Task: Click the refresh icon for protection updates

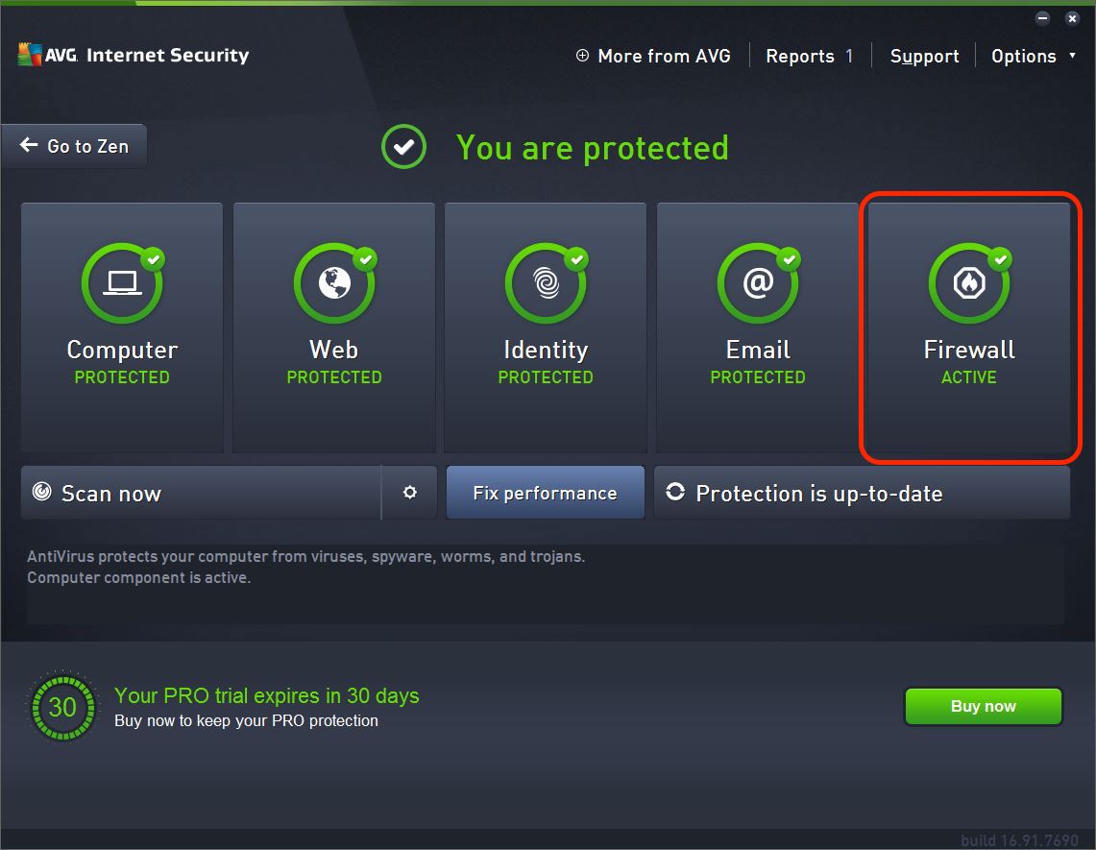Action: click(675, 492)
